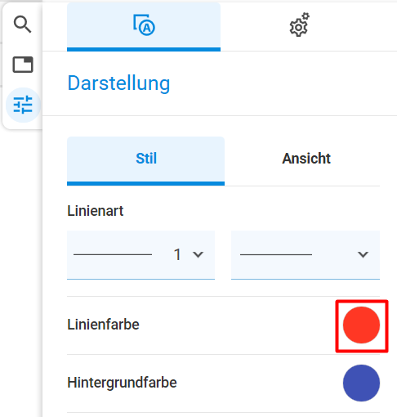397x417 pixels.
Task: Open the window layout icon in sidebar
Action: point(23,65)
